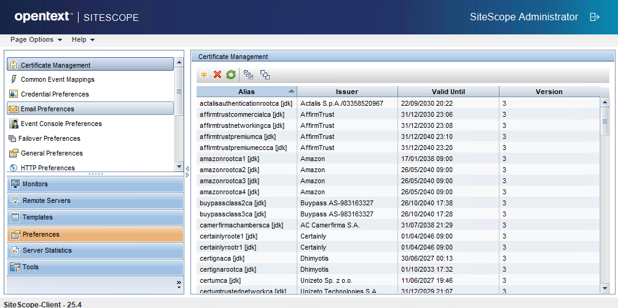Select Event Console Preferences
Screen dimensions: 618x308
(x=90, y=124)
